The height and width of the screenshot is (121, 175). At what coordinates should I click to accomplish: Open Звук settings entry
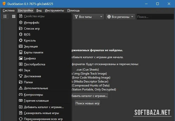point(44,70)
